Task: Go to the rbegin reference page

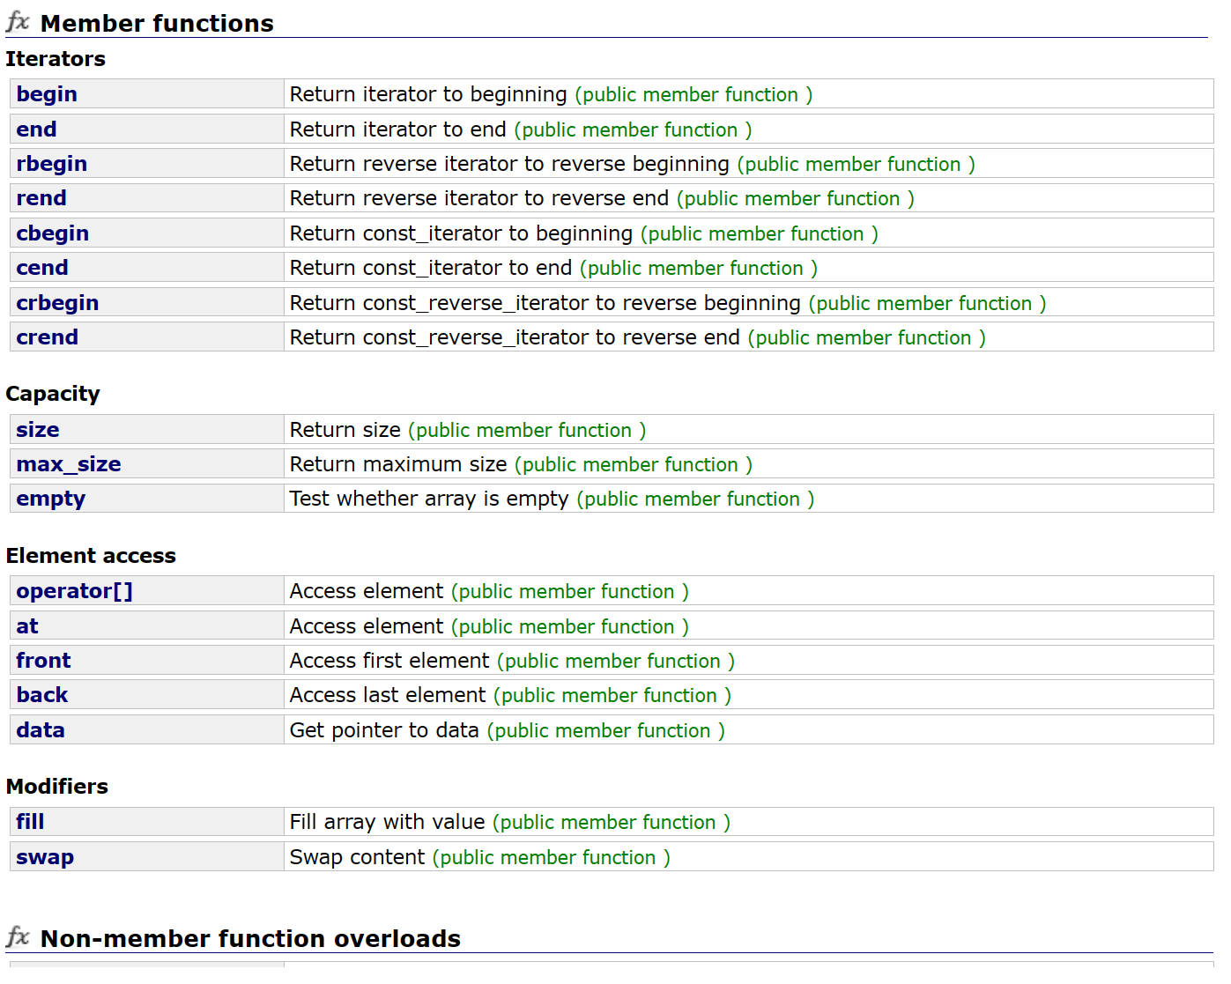Action: [x=51, y=164]
